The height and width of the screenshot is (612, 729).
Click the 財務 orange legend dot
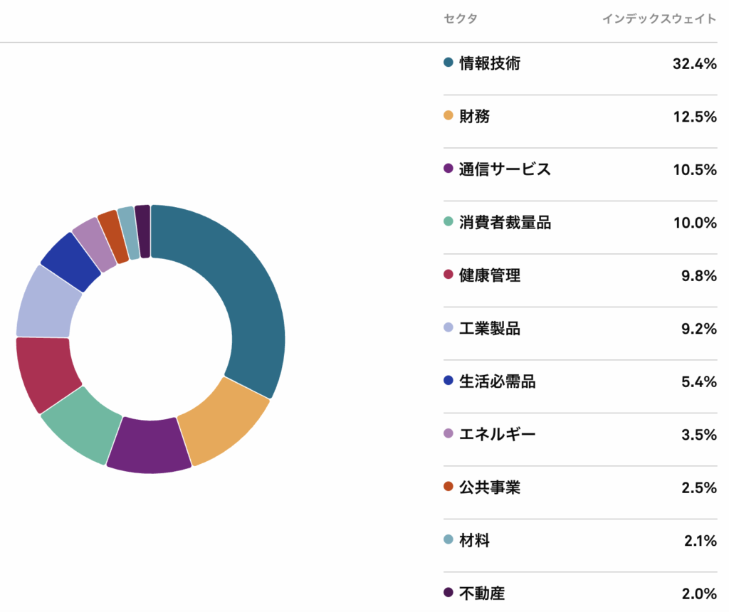click(x=448, y=116)
